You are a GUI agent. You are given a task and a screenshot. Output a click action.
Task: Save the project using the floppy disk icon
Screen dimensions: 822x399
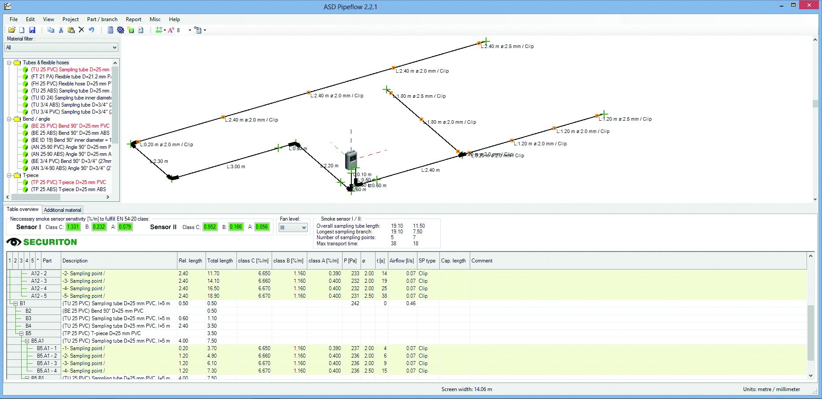pyautogui.click(x=32, y=30)
